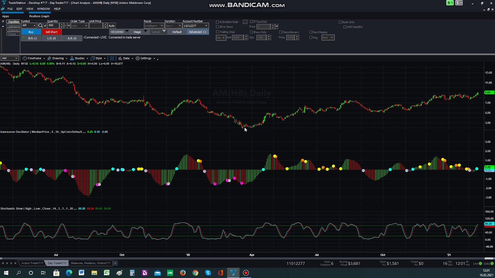This screenshot has height=278, width=495.
Task: Open Excel from the taskbar
Action: pos(107,273)
